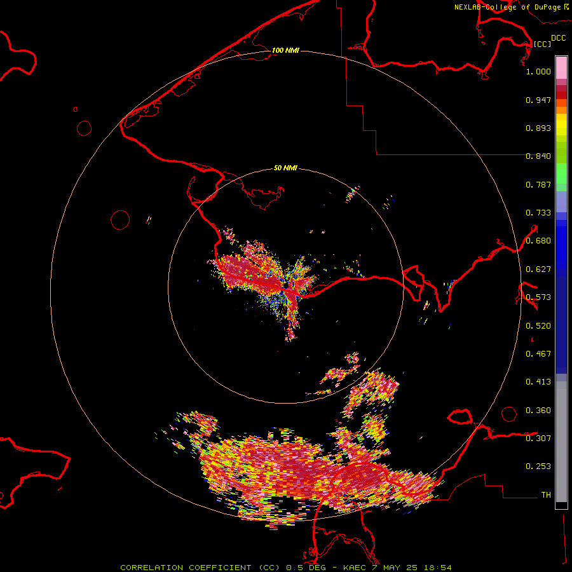The width and height of the screenshot is (572, 572).
Task: Pick the periwinkle band of the color bar
Action: (561, 201)
